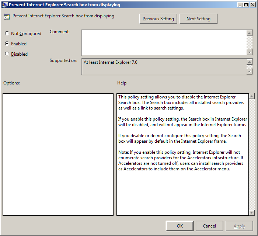Click the window system icon in title bar
This screenshot has width=258, height=236.
(x=5, y=5)
